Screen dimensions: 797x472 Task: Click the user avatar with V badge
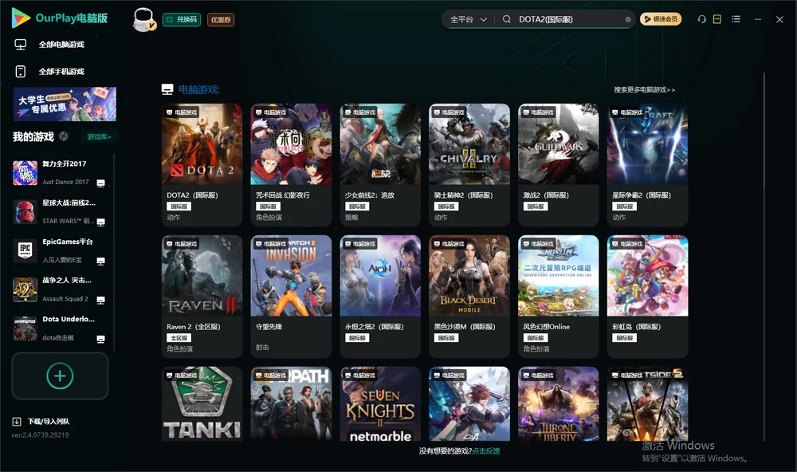[x=143, y=19]
